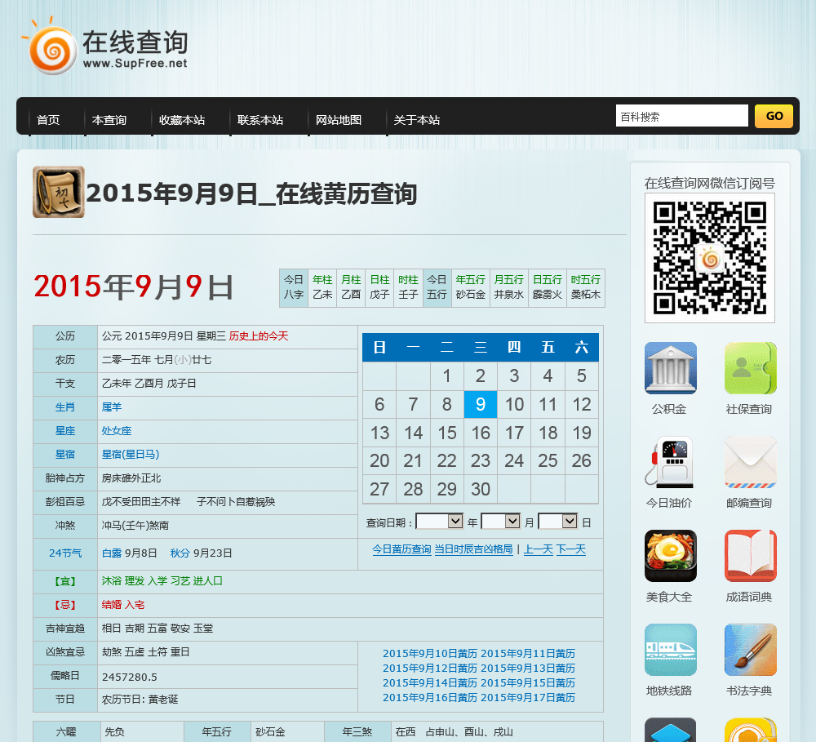Select day 20 in the calendar
Image resolution: width=816 pixels, height=742 pixels.
click(x=379, y=461)
